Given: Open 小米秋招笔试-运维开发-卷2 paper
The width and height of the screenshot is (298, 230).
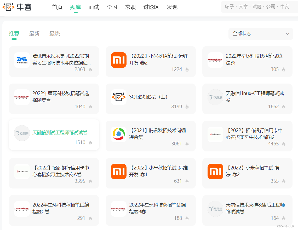Looking at the screenshot, I should 158,60.
